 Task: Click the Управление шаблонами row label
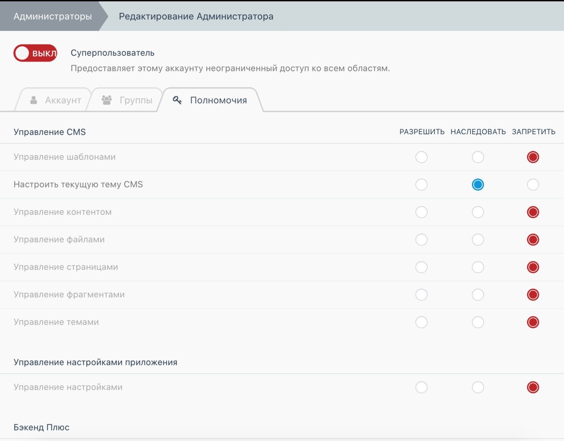click(x=65, y=157)
